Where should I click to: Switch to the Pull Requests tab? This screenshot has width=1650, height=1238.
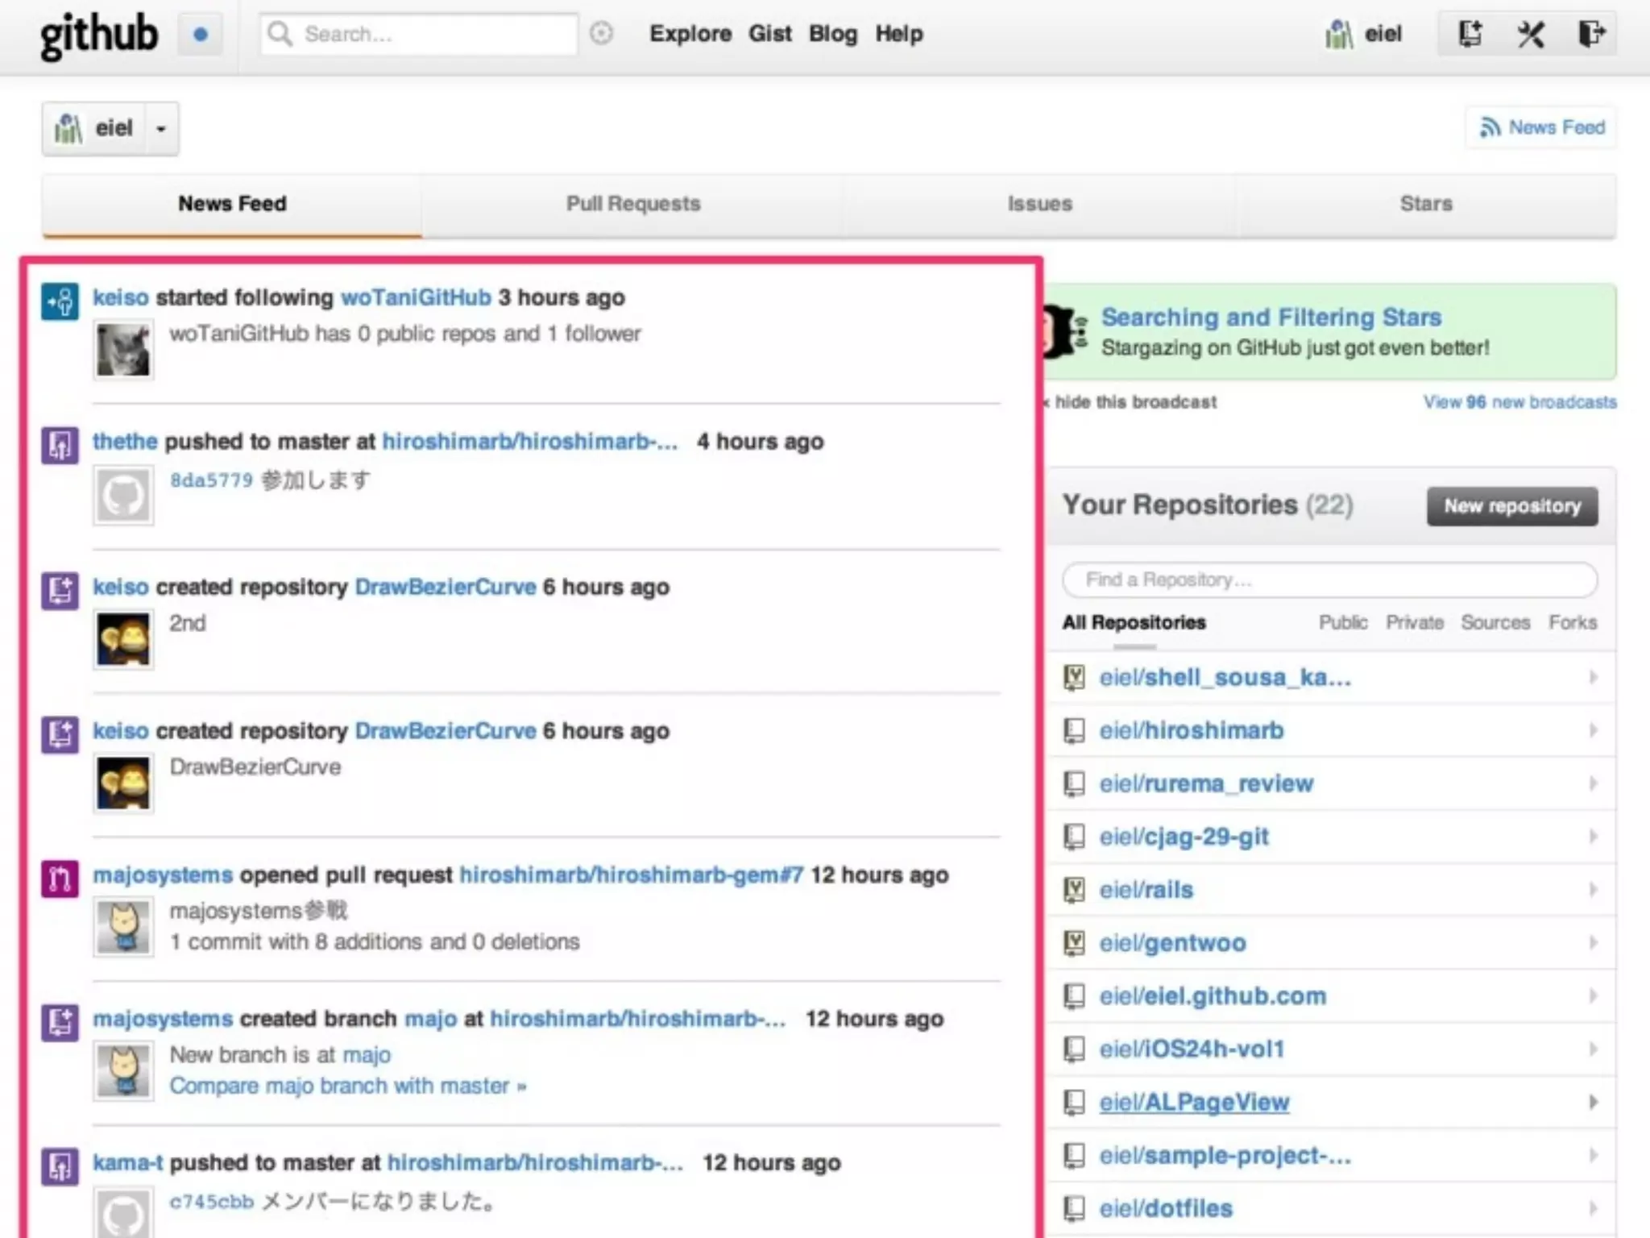pyautogui.click(x=633, y=204)
